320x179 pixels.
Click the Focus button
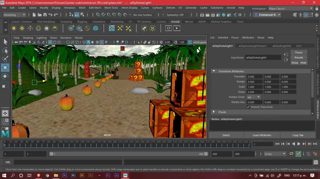[299, 53]
